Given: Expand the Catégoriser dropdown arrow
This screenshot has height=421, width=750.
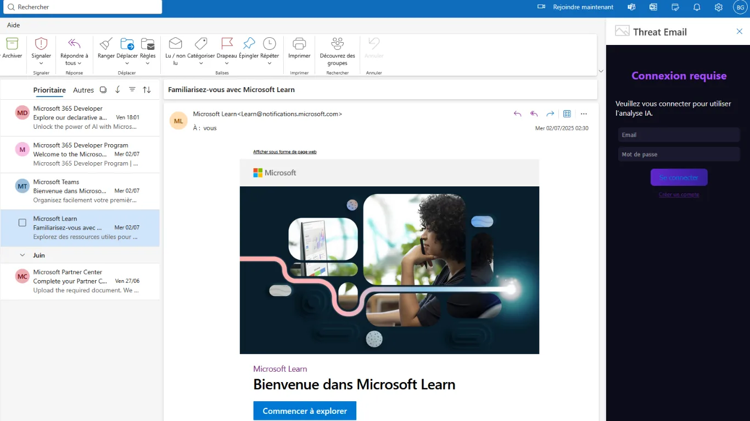Looking at the screenshot, I should (201, 63).
